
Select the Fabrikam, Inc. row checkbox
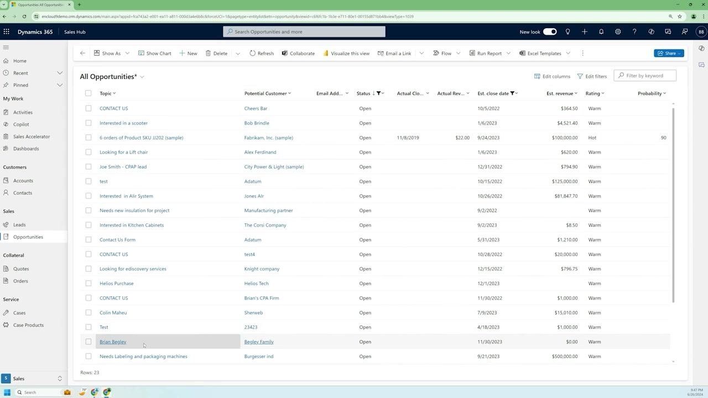pos(88,138)
